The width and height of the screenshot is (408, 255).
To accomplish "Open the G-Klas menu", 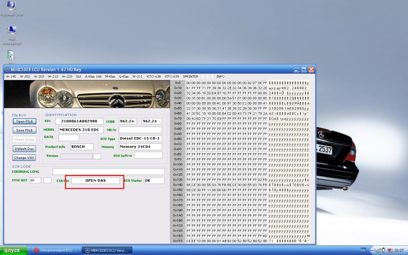I will click(x=124, y=76).
